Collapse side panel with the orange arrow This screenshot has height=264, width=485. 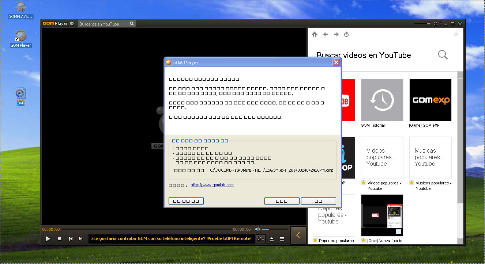298,235
